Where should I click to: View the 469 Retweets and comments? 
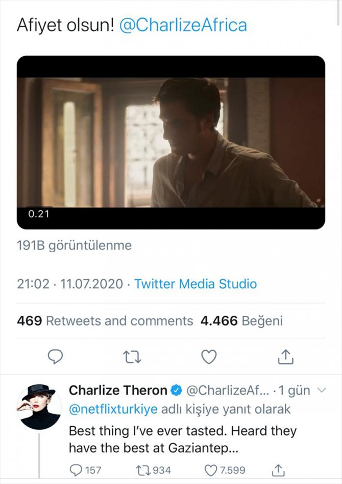click(105, 321)
